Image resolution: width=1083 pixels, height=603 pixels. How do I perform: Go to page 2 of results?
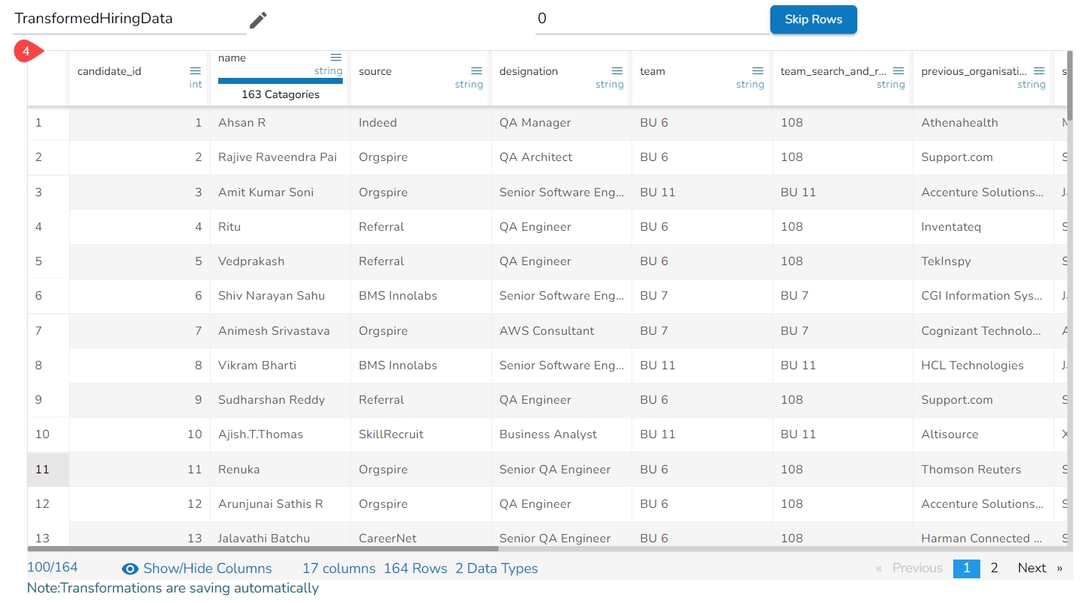994,568
